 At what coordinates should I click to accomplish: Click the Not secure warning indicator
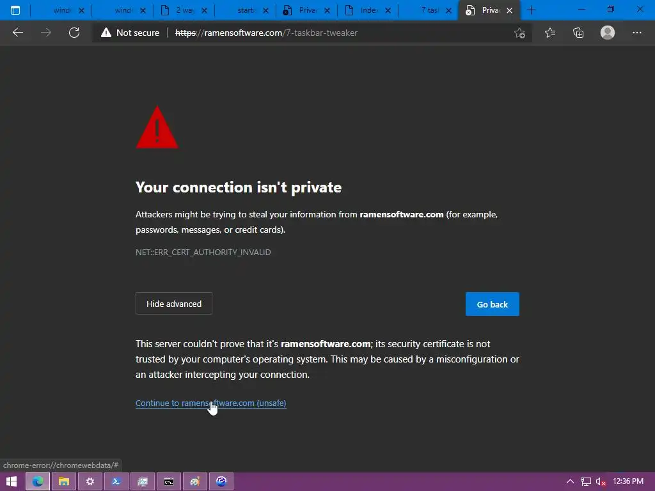130,33
